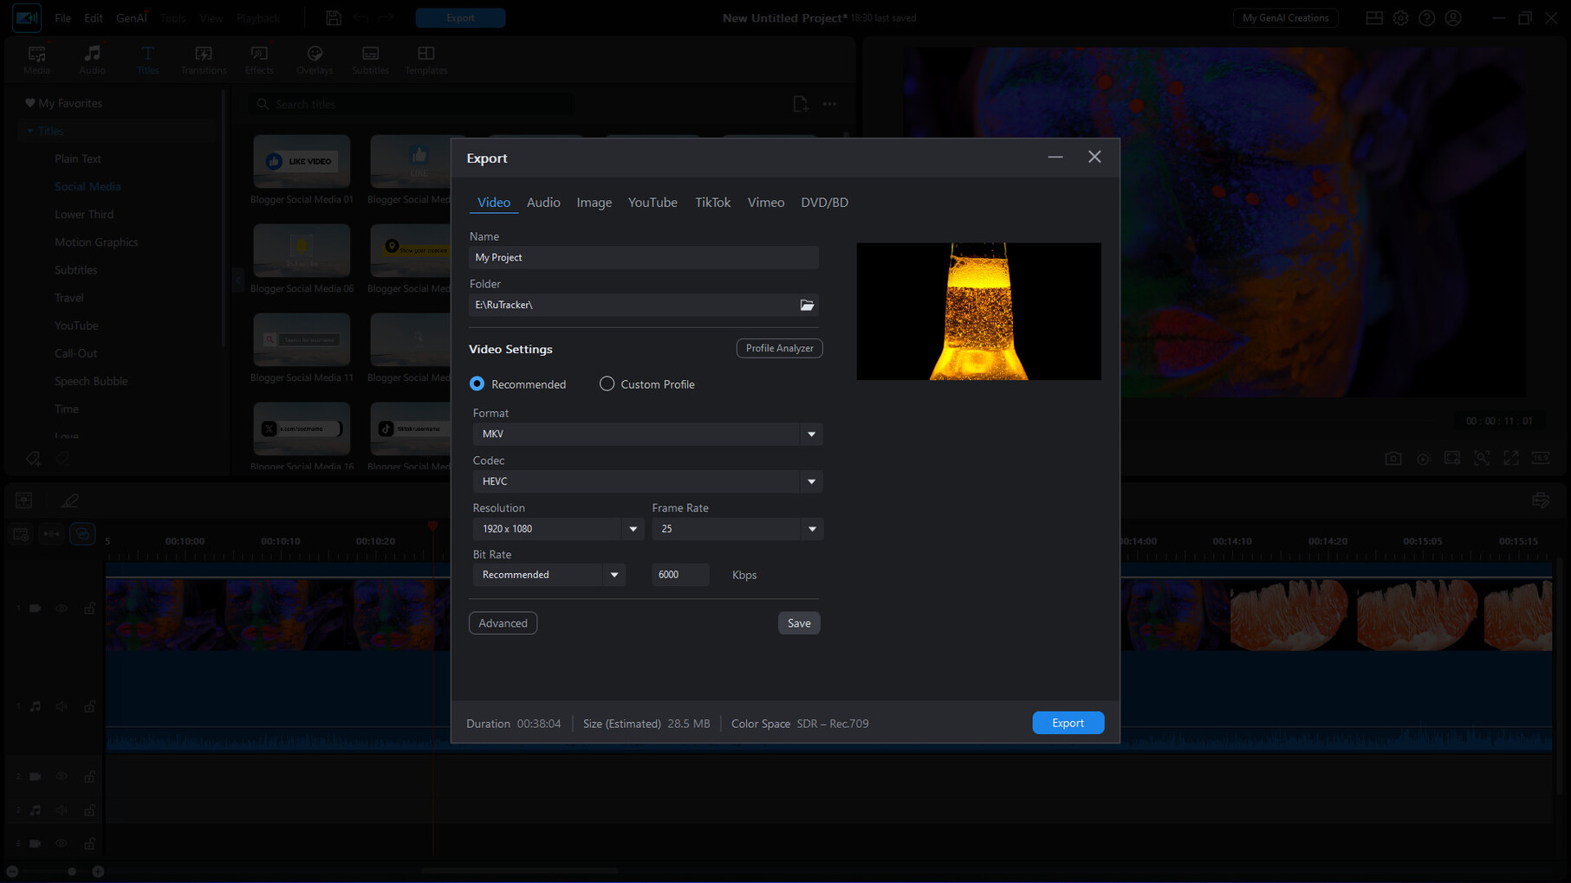The image size is (1571, 883).
Task: Open the Bit Rate dropdown
Action: pos(549,575)
